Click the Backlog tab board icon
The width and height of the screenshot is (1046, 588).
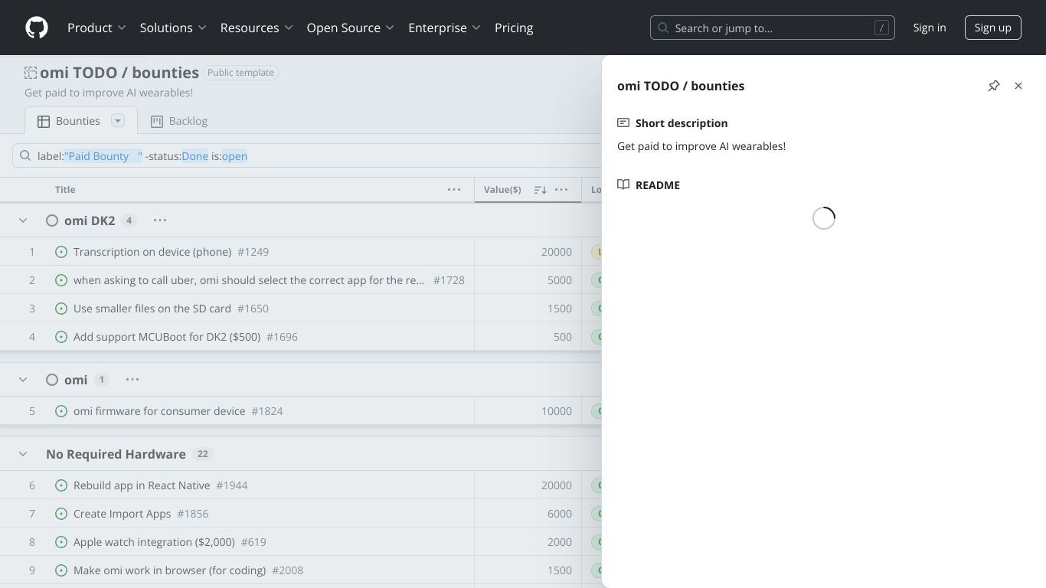[x=157, y=121]
